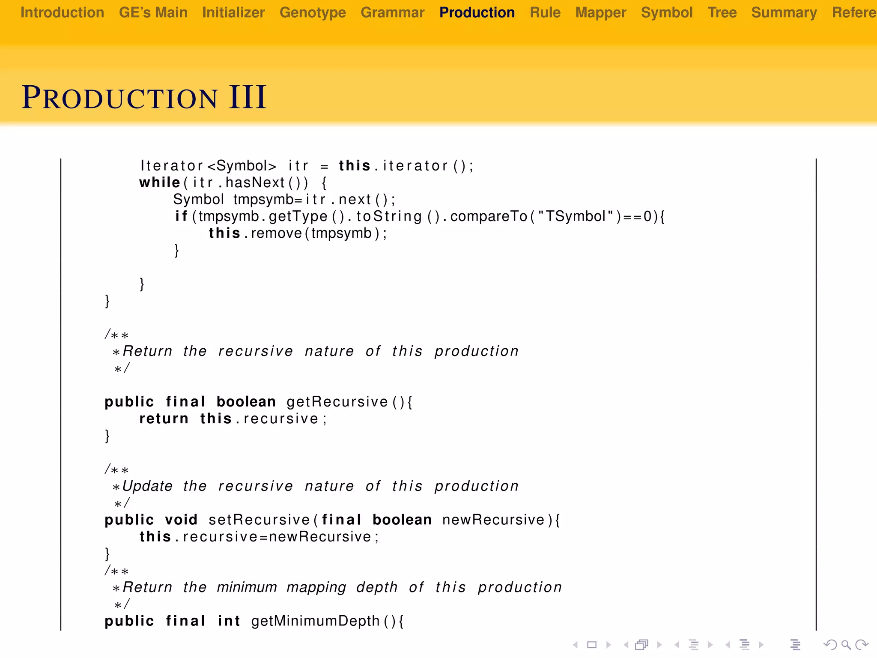Advance one frame with right arrow
Image resolution: width=877 pixels, height=658 pixels.
pos(659,645)
